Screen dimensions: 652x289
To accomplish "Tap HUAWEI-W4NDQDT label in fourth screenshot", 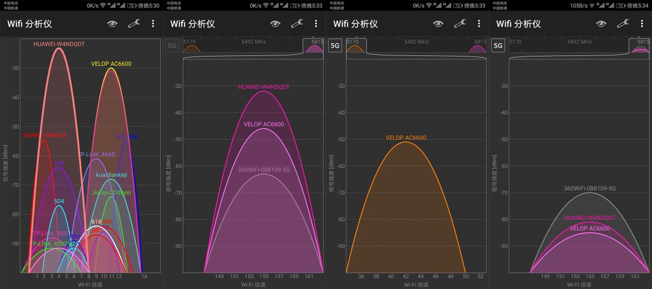I will pyautogui.click(x=590, y=218).
